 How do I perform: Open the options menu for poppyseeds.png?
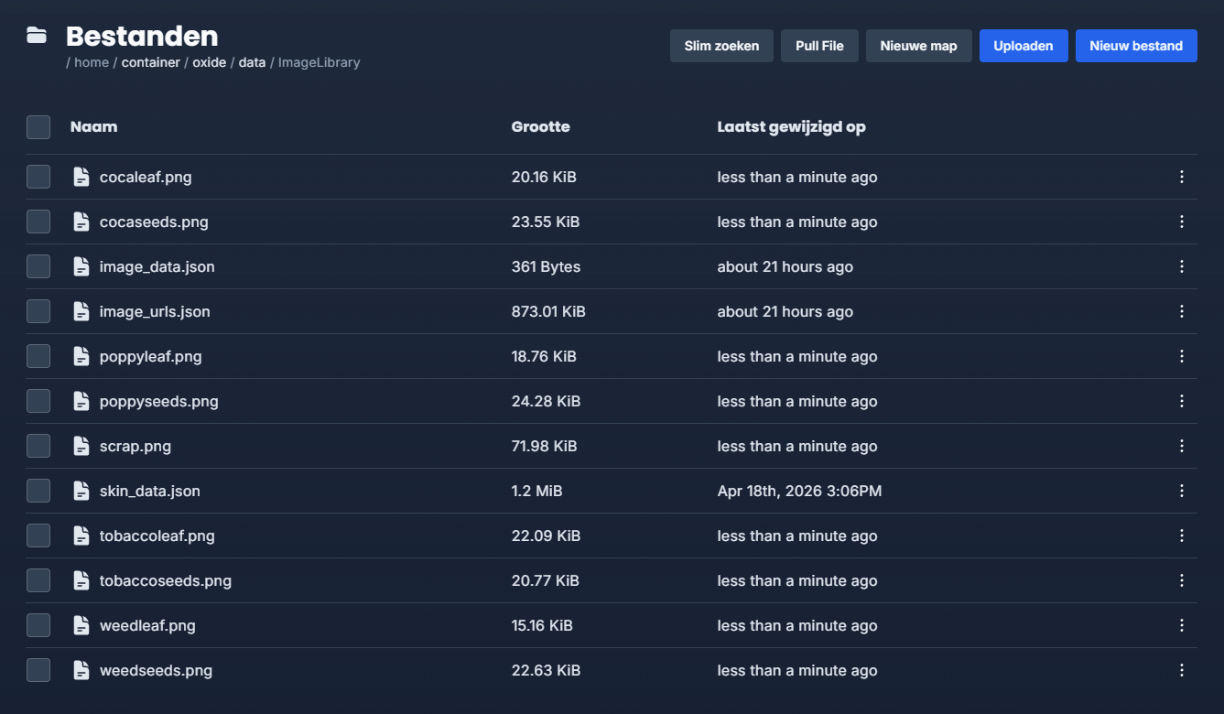click(x=1181, y=401)
